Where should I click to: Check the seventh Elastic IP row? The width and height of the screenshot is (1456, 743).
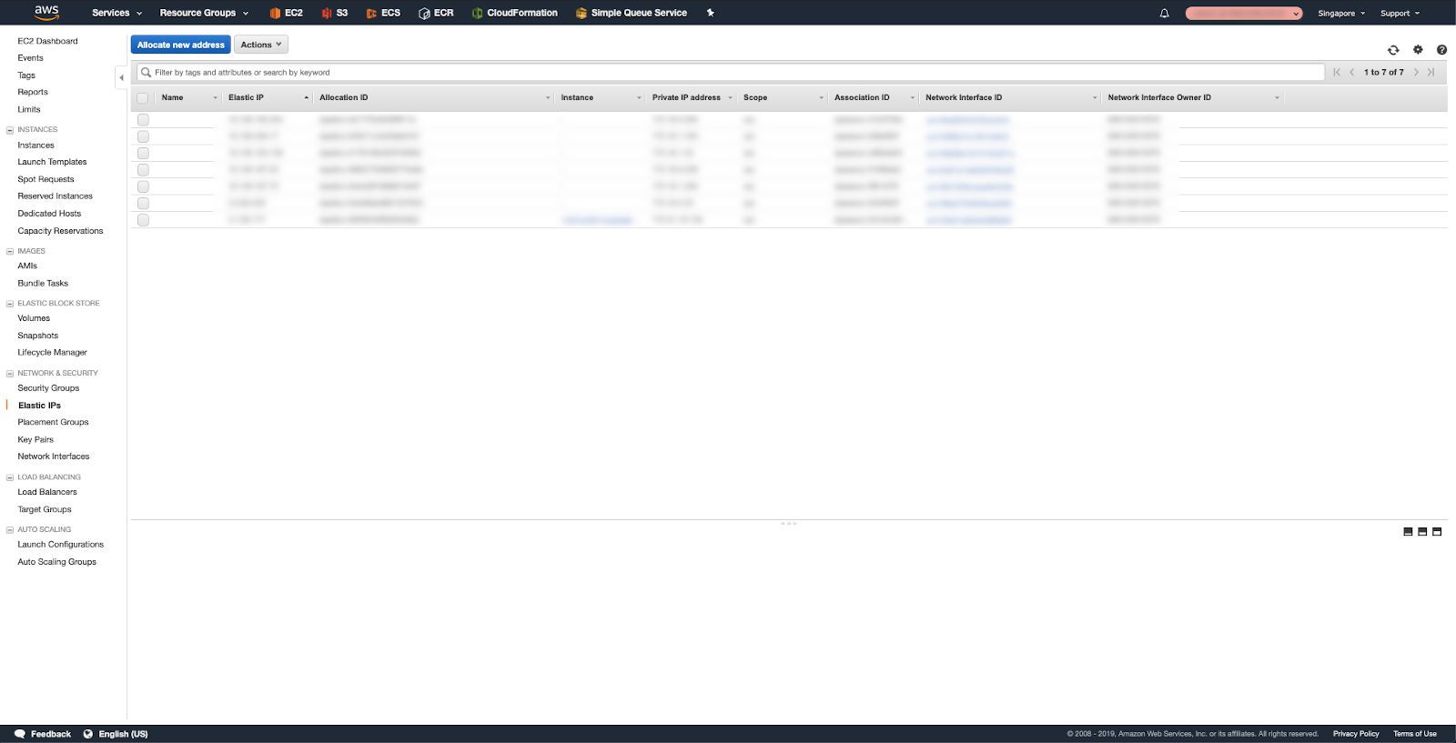[143, 219]
